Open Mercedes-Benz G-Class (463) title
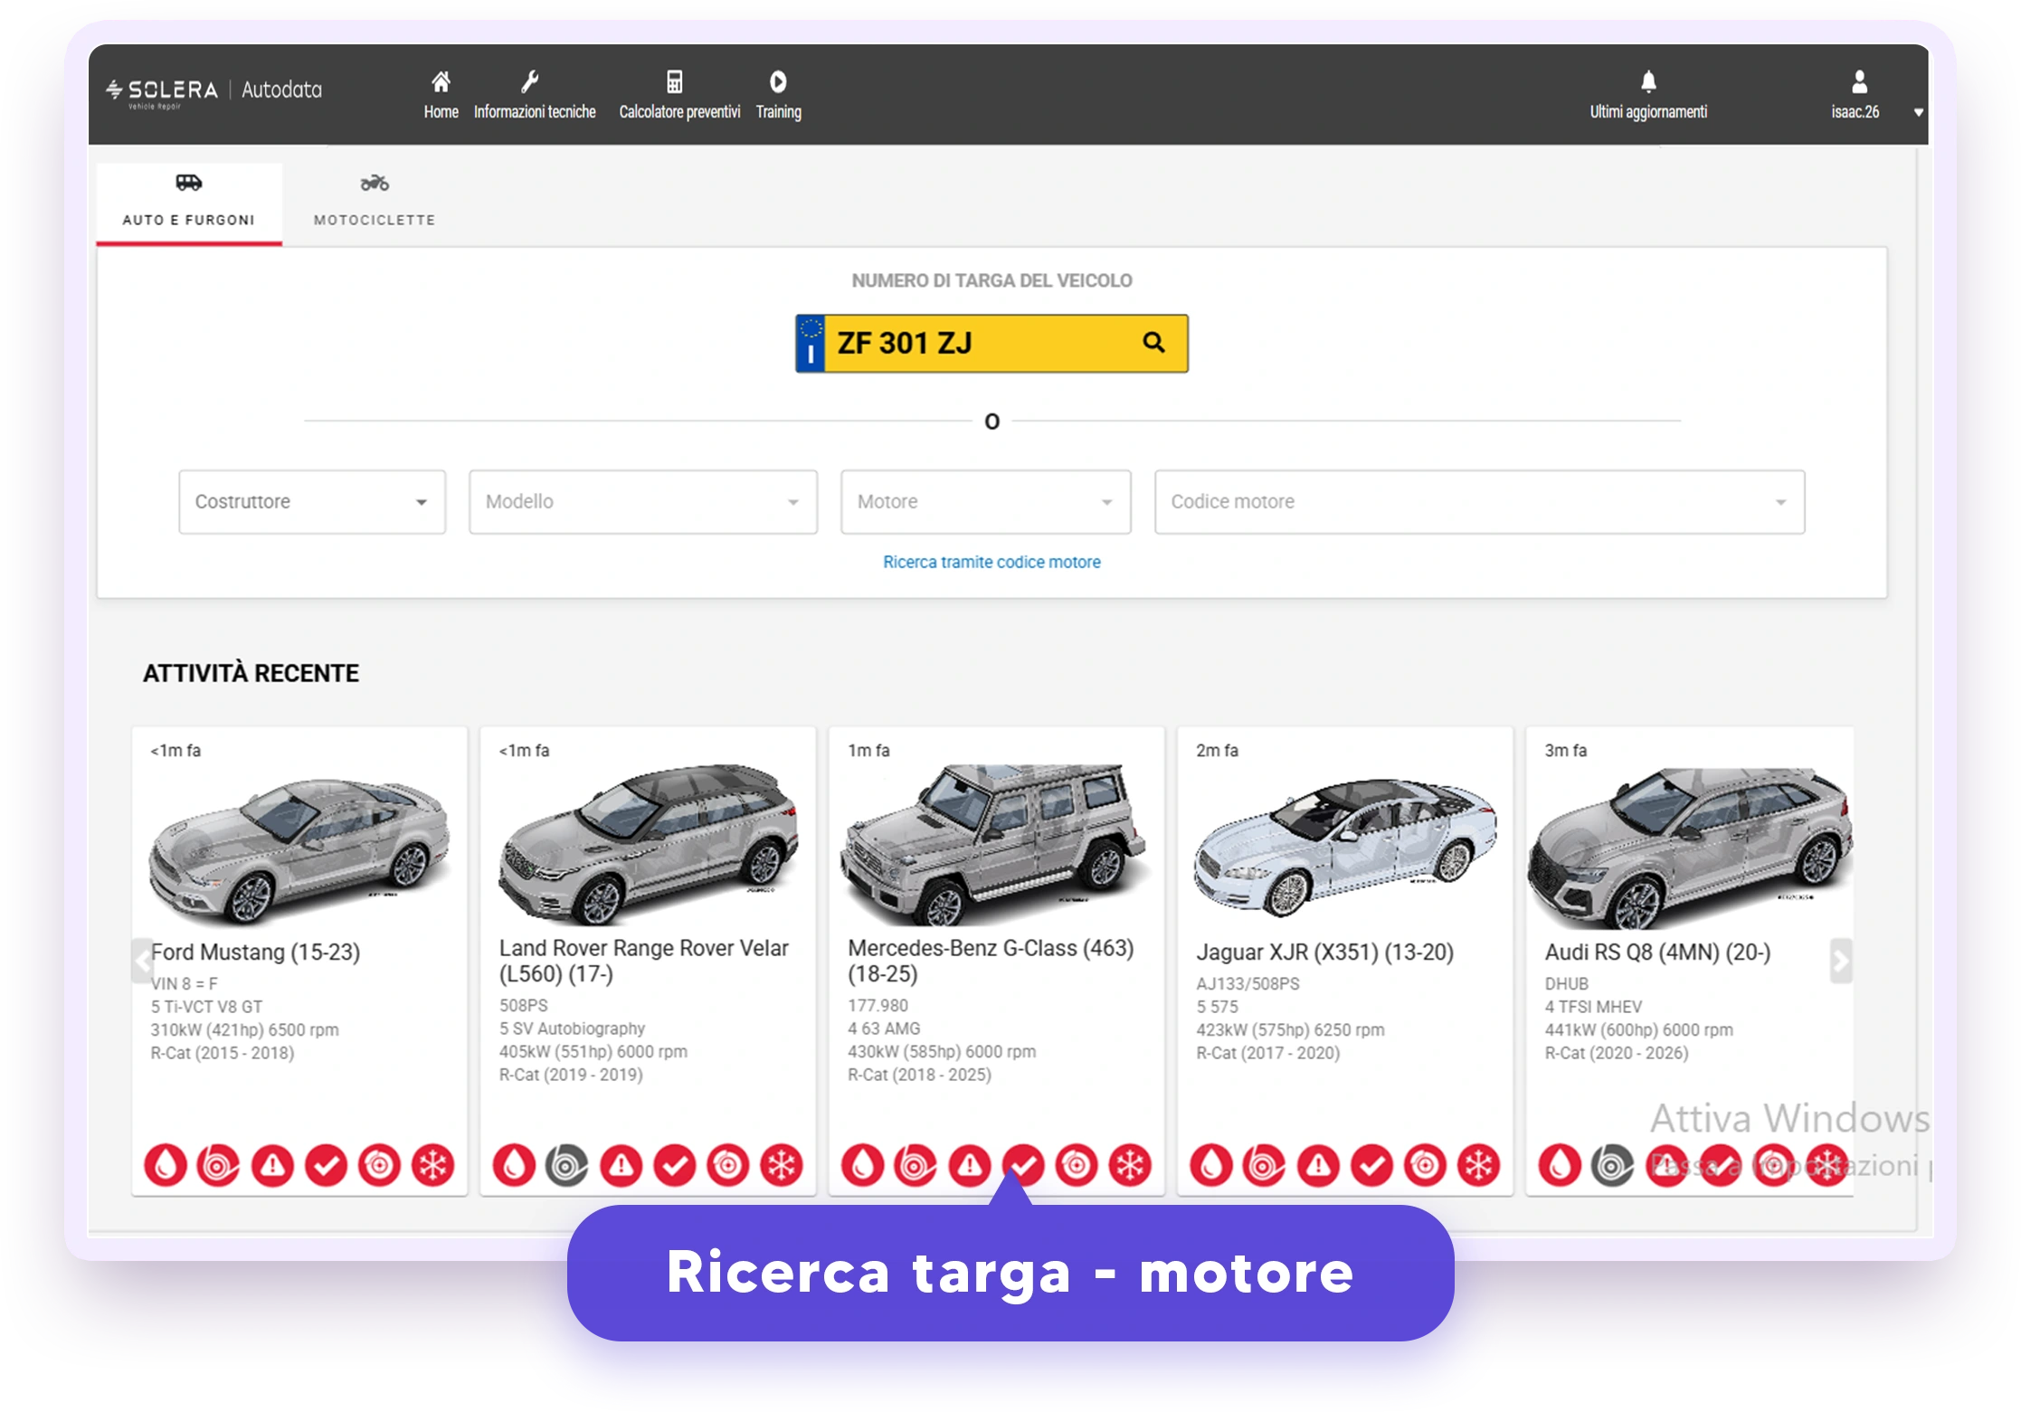 pyautogui.click(x=991, y=961)
